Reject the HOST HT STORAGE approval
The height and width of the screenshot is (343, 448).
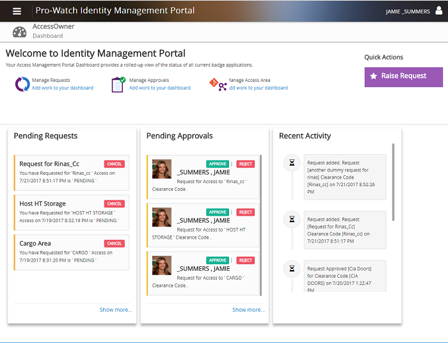(245, 212)
